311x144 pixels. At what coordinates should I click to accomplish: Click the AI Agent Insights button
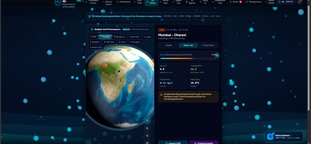[203, 142]
